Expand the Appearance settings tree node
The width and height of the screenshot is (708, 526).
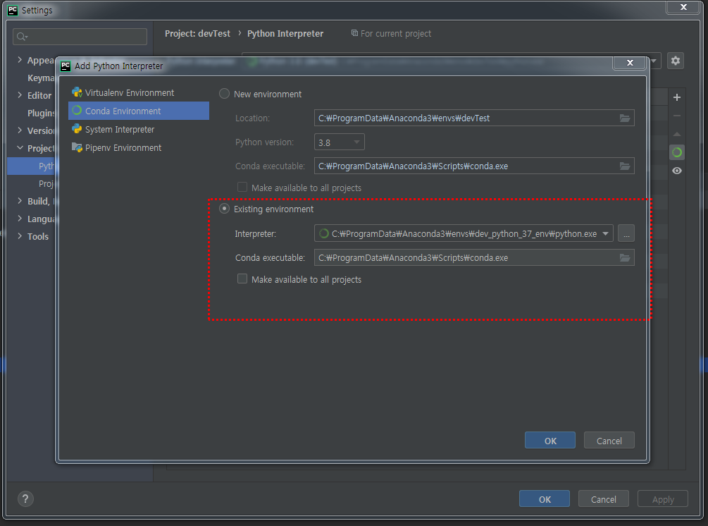(20, 60)
